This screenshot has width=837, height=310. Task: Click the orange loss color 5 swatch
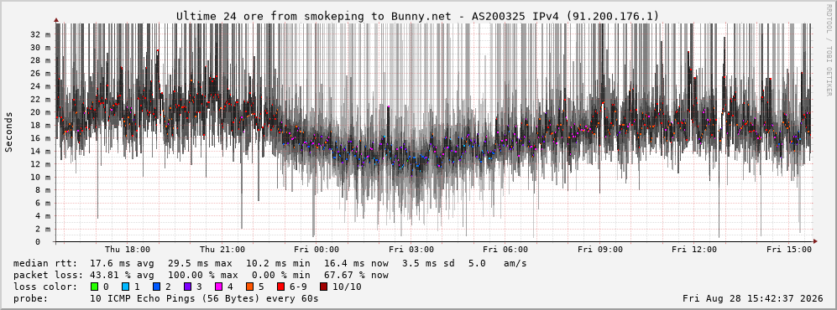point(250,287)
